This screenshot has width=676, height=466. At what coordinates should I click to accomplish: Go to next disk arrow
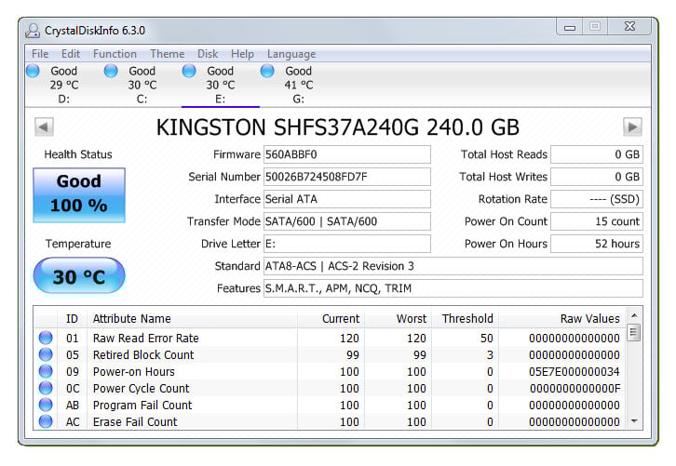(x=632, y=126)
